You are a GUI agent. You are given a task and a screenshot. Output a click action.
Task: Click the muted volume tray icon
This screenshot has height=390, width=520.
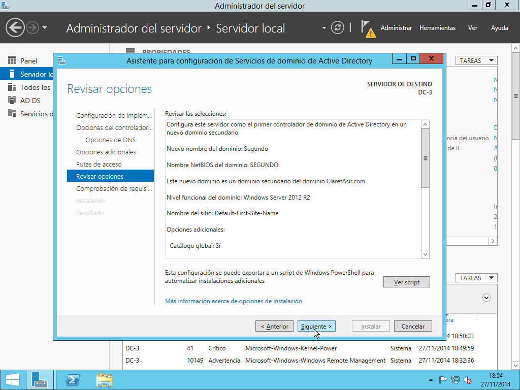(x=468, y=380)
